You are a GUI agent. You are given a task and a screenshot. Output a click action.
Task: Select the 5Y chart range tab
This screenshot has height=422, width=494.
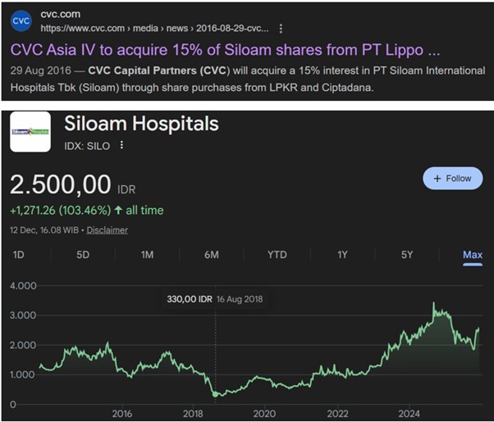coord(407,255)
